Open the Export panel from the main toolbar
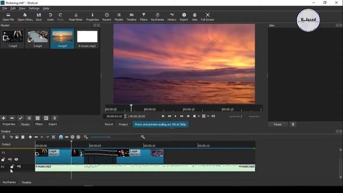 point(184,17)
